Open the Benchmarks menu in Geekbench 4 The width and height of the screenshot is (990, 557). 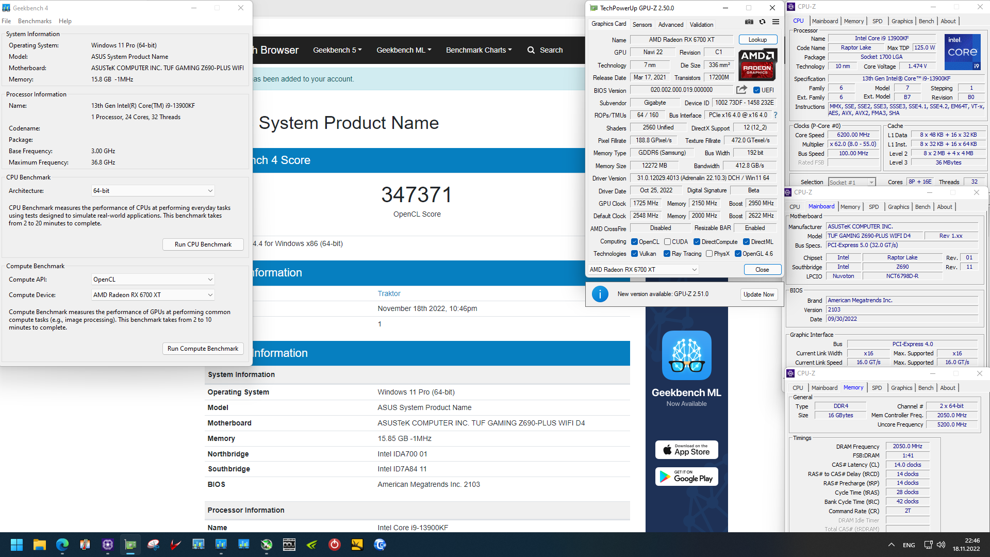point(35,21)
